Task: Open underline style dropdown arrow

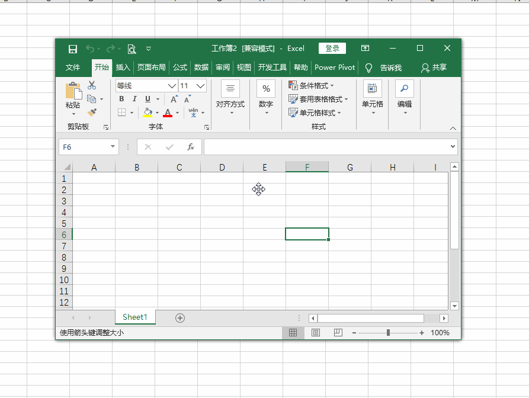Action: click(x=158, y=99)
